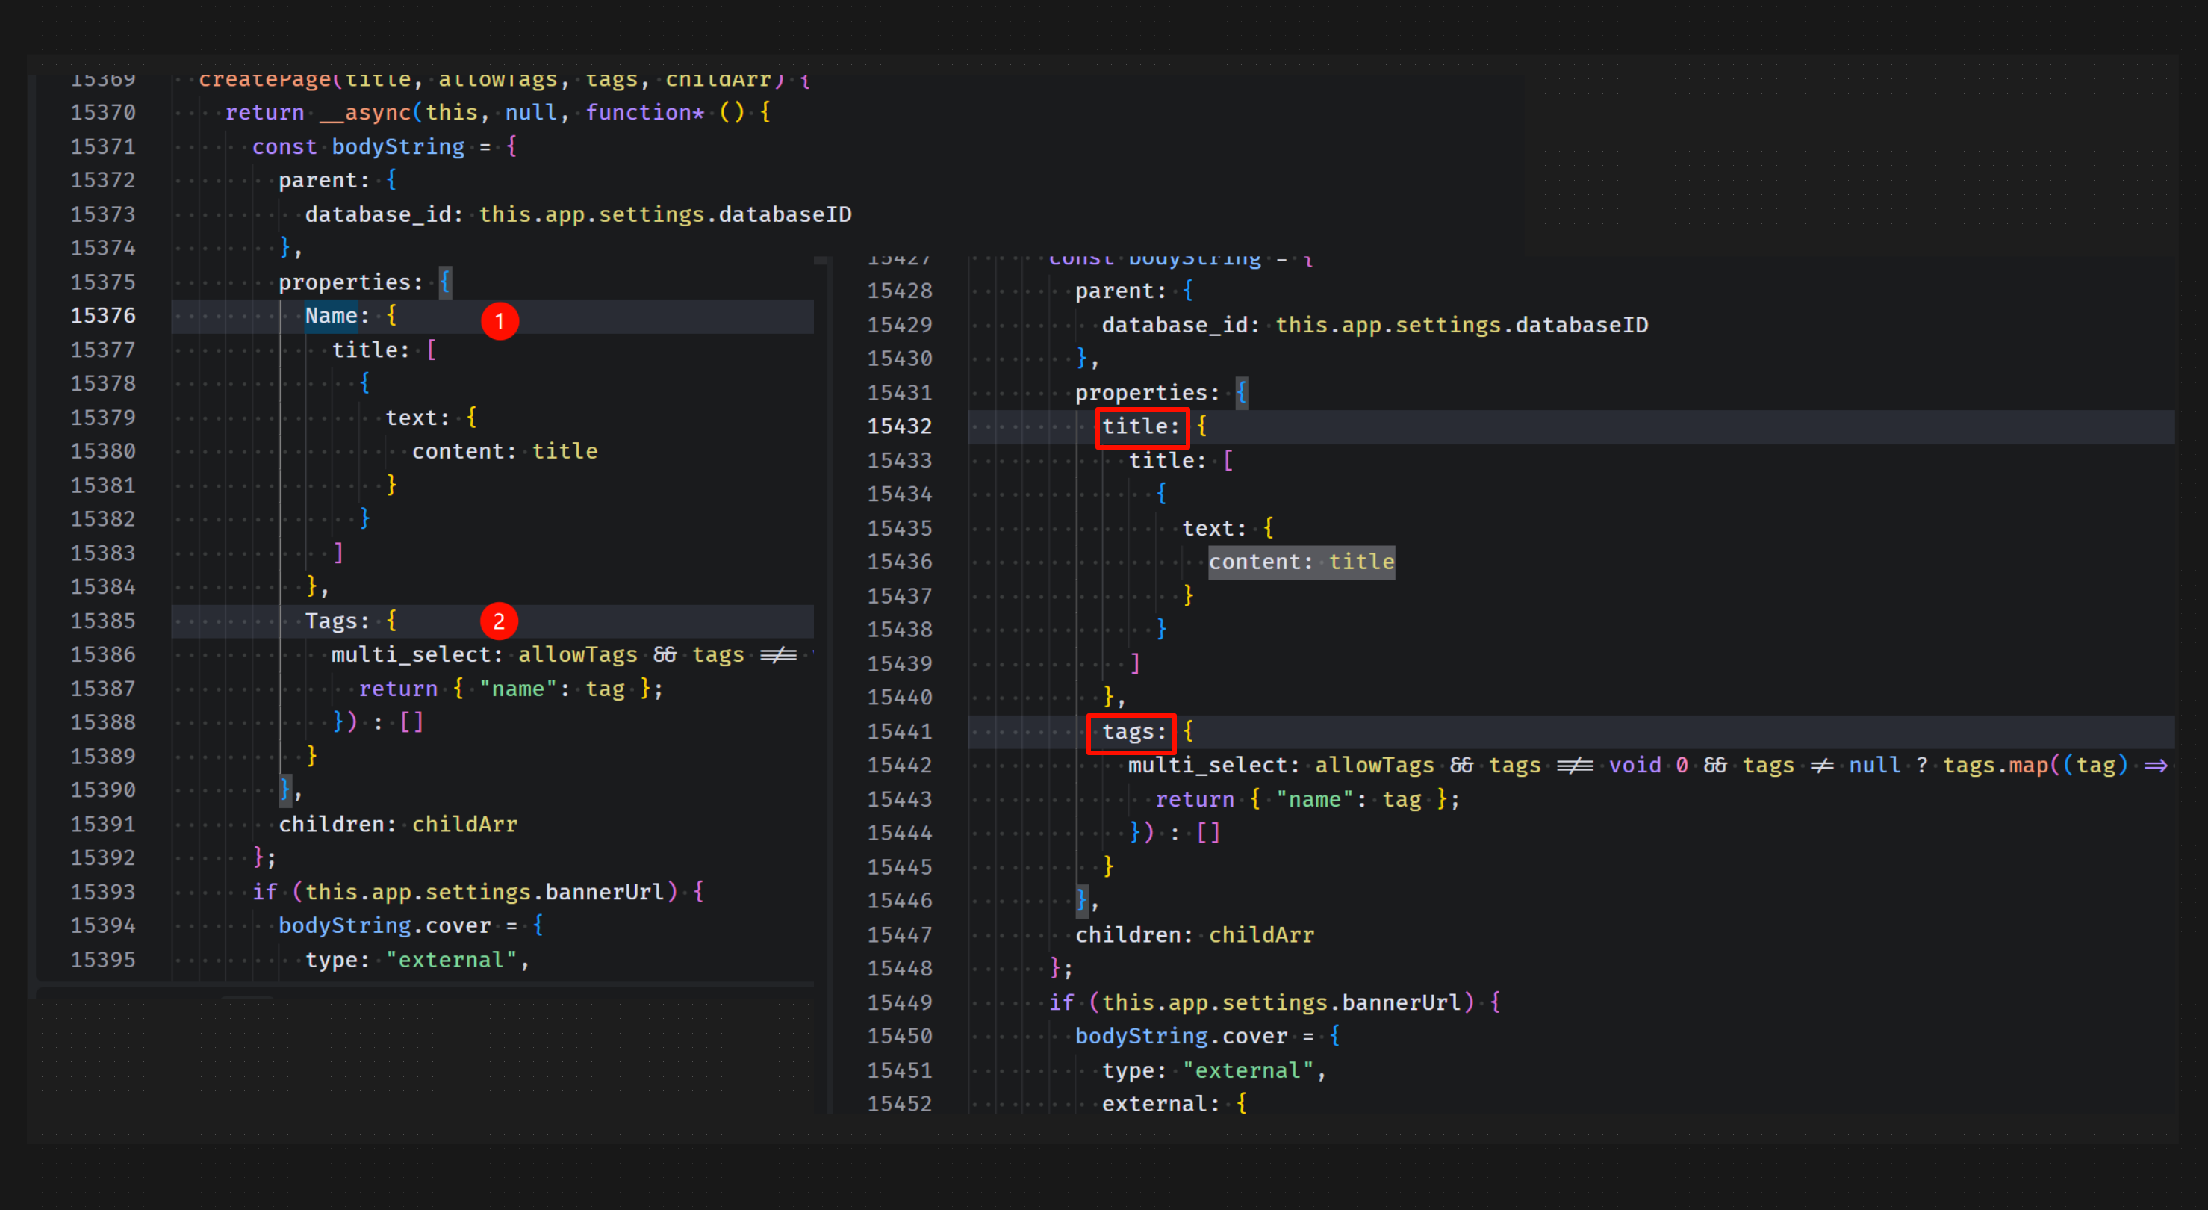Click the red circle marker numbered 2
Viewport: 2208px width, 1210px height.
point(499,621)
